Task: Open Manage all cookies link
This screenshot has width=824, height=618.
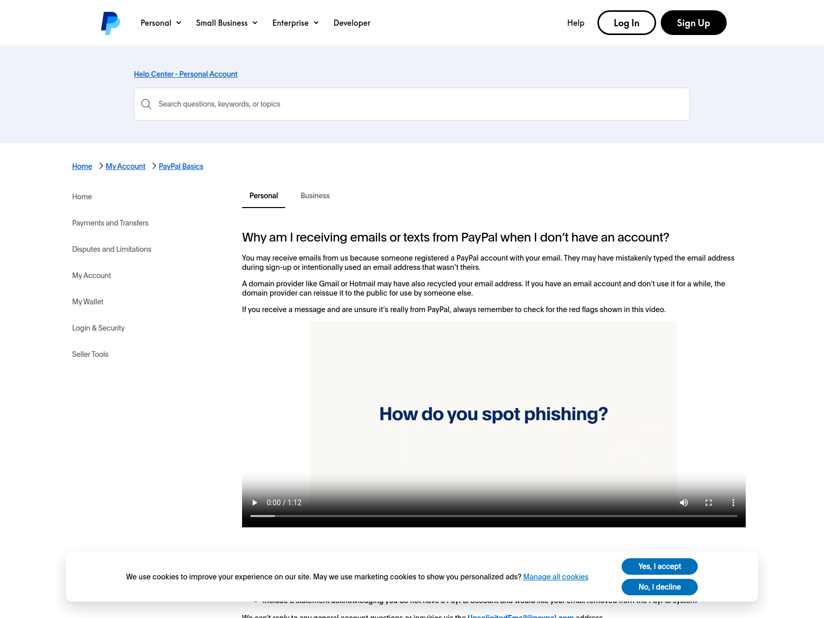Action: (x=556, y=577)
